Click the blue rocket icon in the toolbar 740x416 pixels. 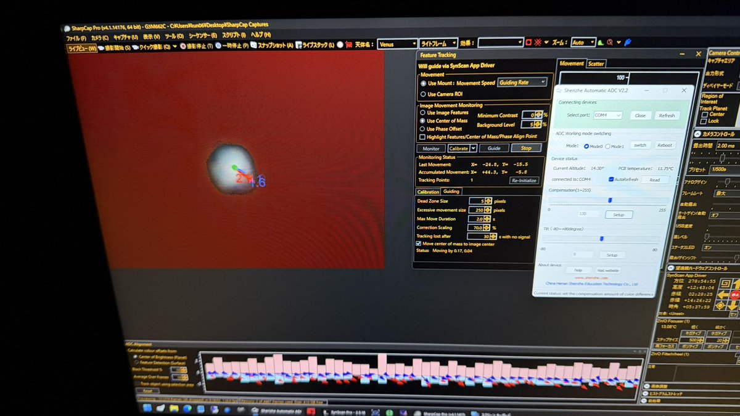coord(628,42)
